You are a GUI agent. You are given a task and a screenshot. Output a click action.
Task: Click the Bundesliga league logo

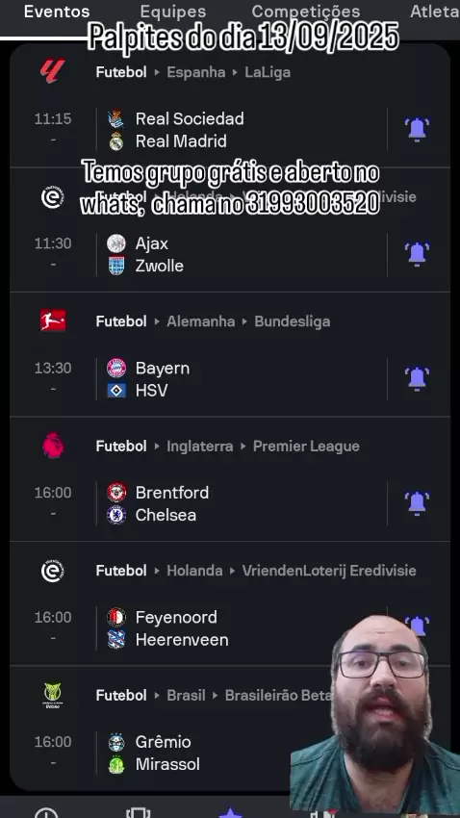click(53, 320)
